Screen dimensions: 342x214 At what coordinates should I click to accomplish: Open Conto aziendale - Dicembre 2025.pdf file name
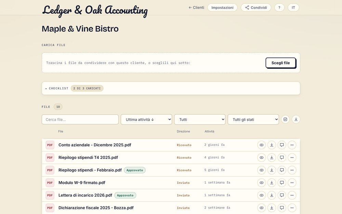[95, 145]
